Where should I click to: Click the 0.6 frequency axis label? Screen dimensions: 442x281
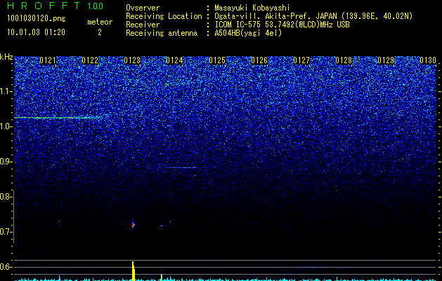(6, 267)
